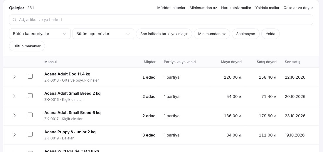Toggle the Satılmayan filter chip

click(245, 34)
